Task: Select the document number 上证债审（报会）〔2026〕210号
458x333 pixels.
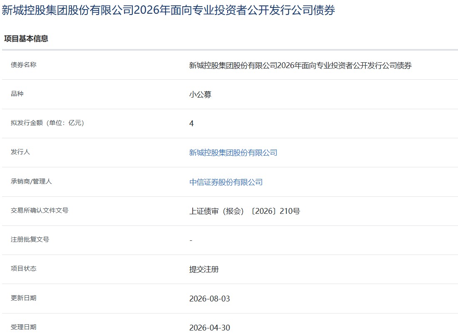Action: (245, 211)
